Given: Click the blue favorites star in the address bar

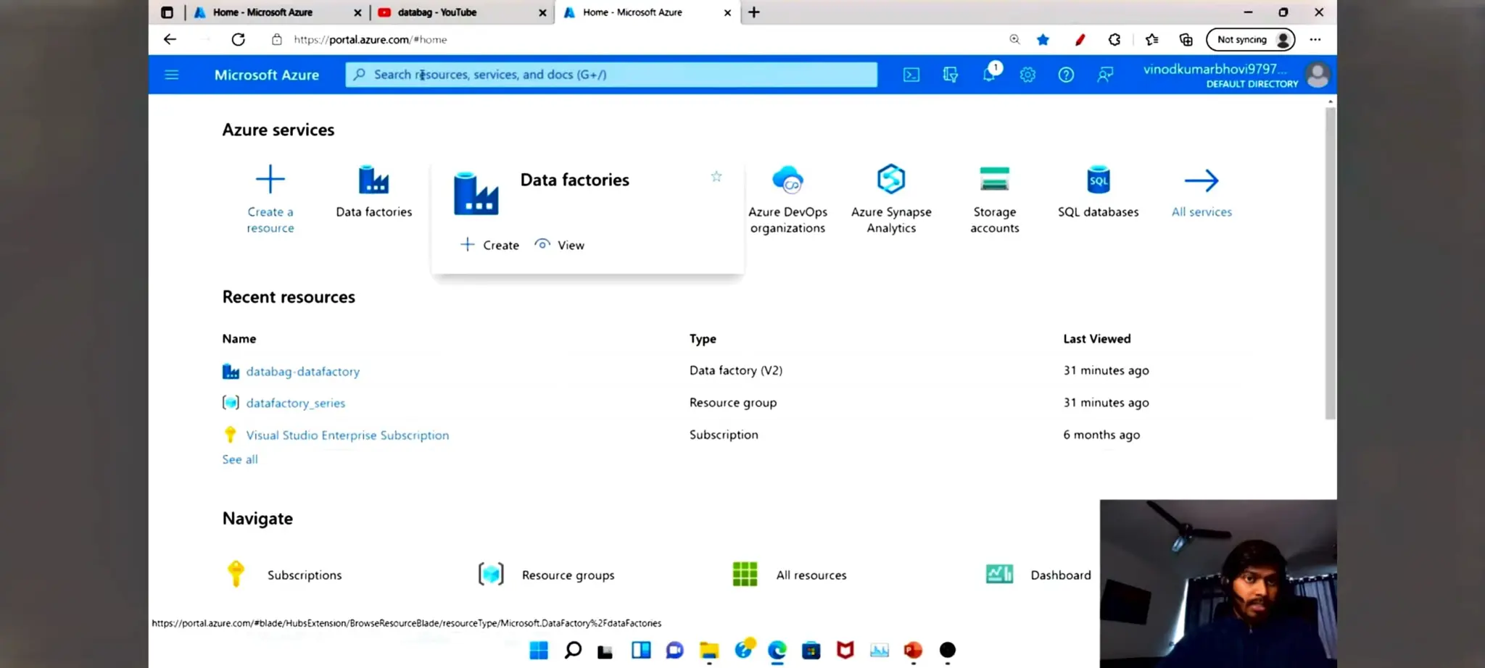Looking at the screenshot, I should click(x=1043, y=39).
